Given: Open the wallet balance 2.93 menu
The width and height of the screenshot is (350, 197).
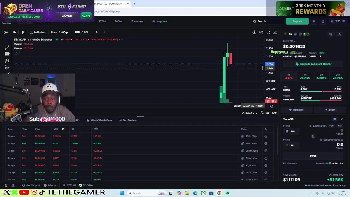Looking at the screenshot, I should (x=338, y=21).
